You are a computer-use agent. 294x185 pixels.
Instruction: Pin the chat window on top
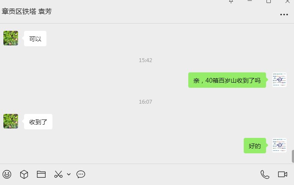[231, 1]
